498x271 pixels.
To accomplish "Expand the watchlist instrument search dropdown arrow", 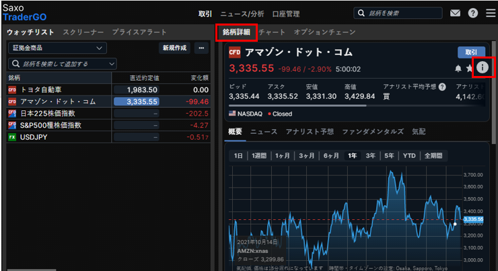I will [x=112, y=64].
